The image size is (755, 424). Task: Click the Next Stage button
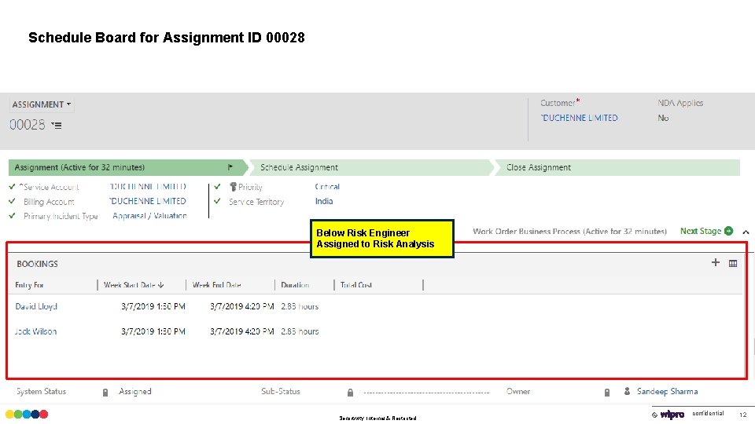[706, 231]
